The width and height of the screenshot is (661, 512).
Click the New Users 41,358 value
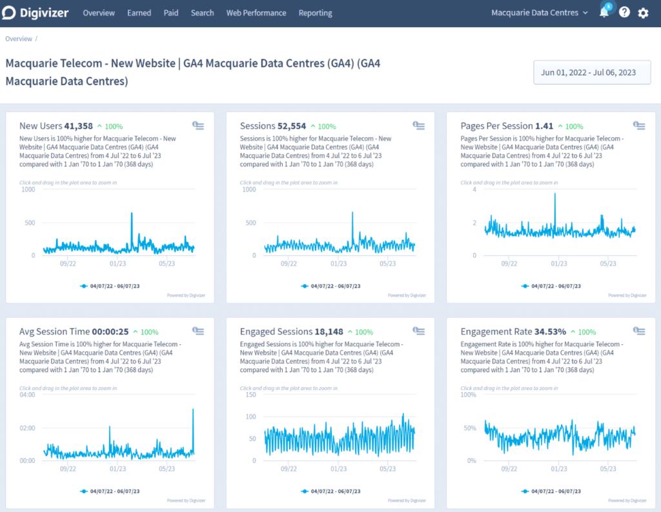tap(78, 126)
